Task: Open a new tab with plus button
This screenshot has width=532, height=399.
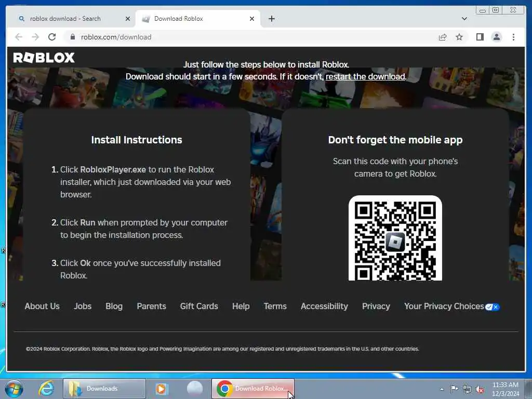Action: click(x=271, y=19)
